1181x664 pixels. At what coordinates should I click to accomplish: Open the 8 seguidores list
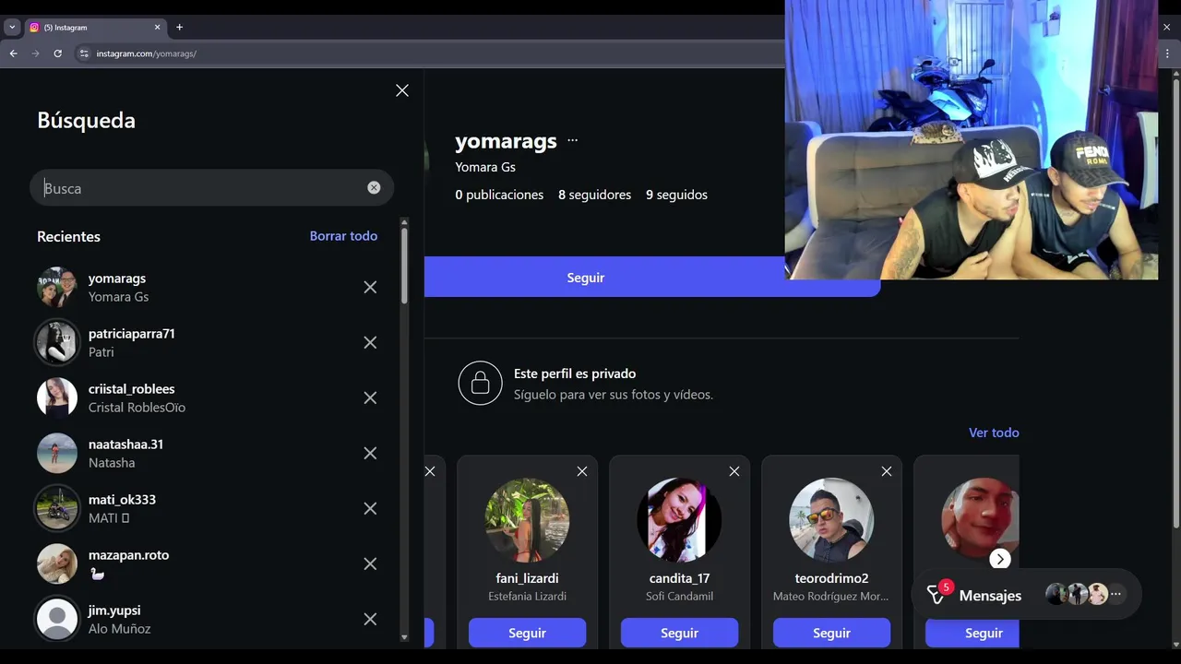click(x=595, y=195)
